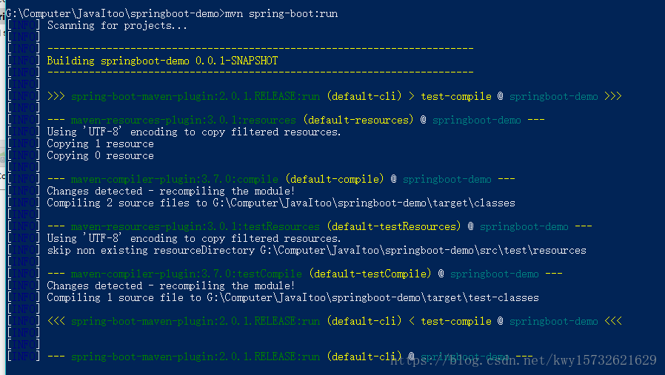Image resolution: width=665 pixels, height=375 pixels.
Task: Click the maven-compiler-plugin:3.7.0:compile text
Action: (x=174, y=179)
